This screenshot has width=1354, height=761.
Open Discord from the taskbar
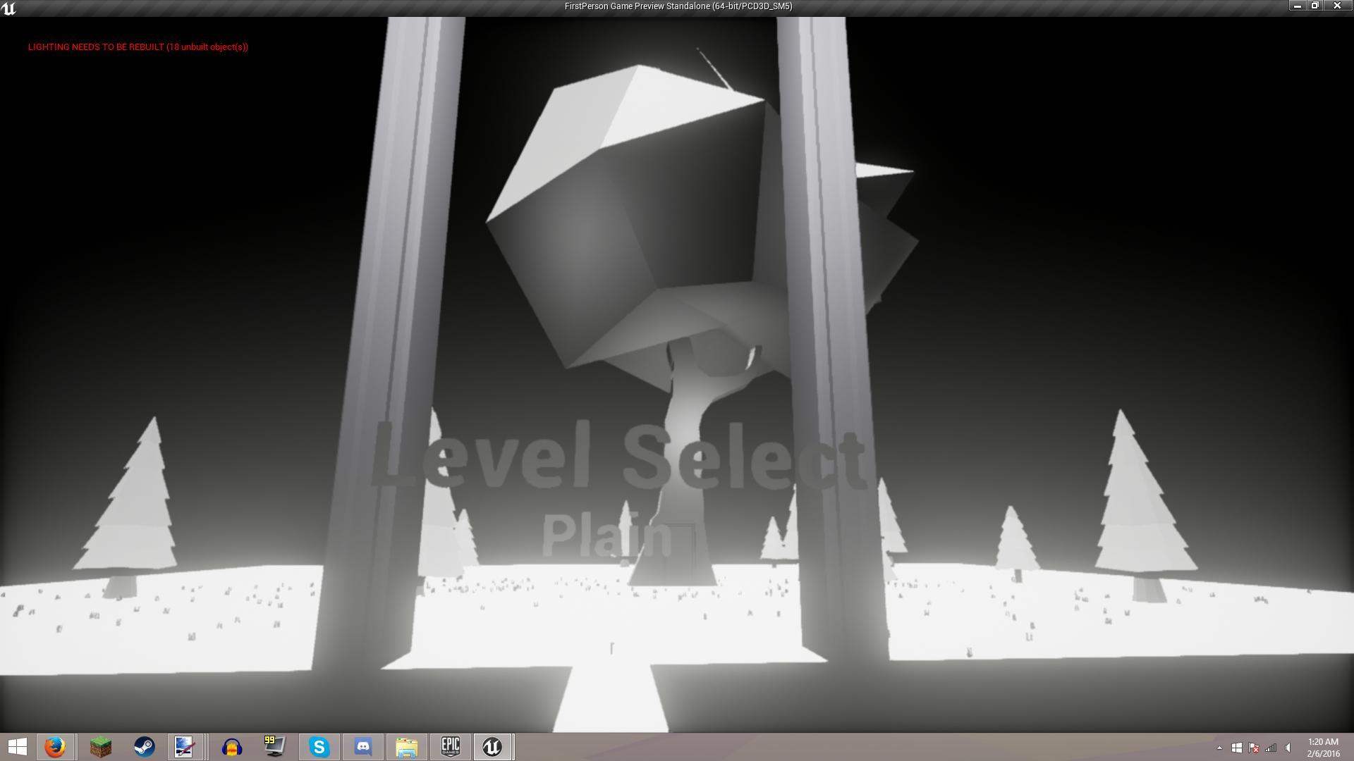(x=362, y=746)
